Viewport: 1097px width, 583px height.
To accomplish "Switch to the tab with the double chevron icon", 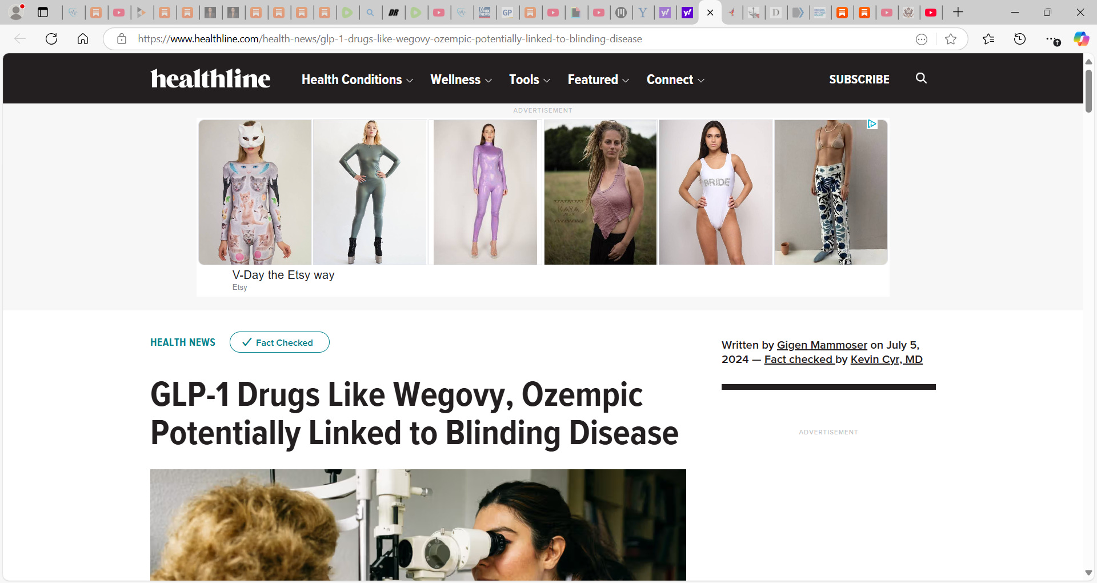I will [798, 12].
